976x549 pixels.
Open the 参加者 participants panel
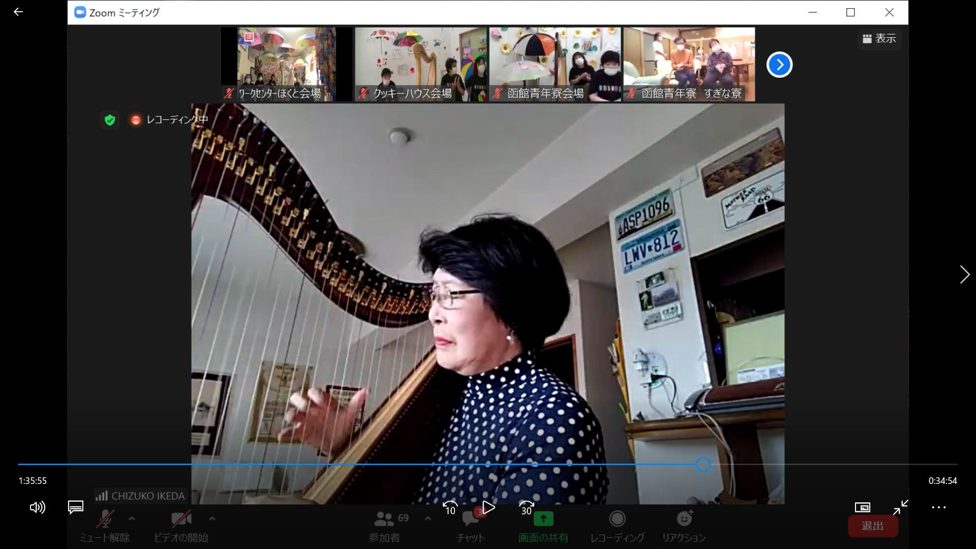[x=385, y=526]
